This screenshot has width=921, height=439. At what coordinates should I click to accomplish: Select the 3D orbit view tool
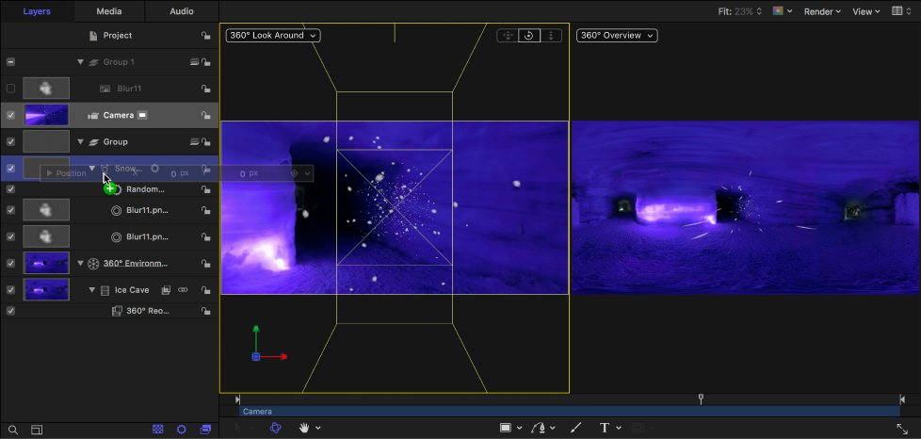(528, 36)
